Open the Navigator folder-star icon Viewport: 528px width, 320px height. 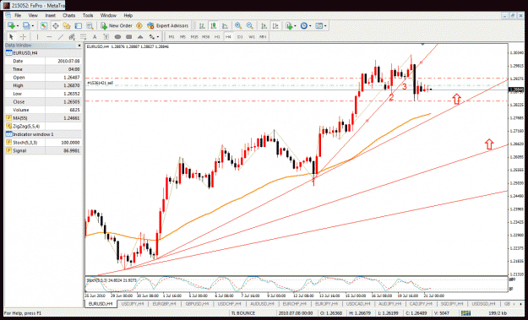coord(67,25)
